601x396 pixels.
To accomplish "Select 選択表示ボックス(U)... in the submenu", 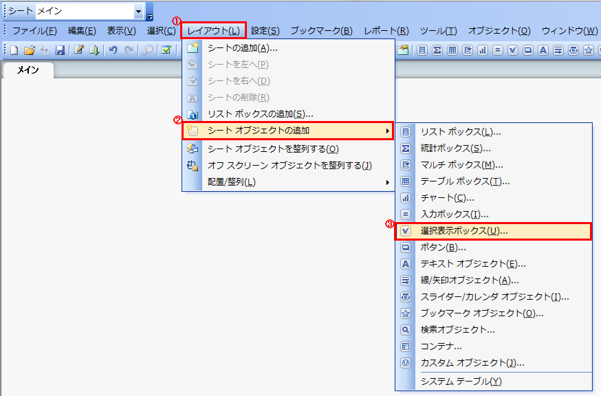I will tap(494, 231).
